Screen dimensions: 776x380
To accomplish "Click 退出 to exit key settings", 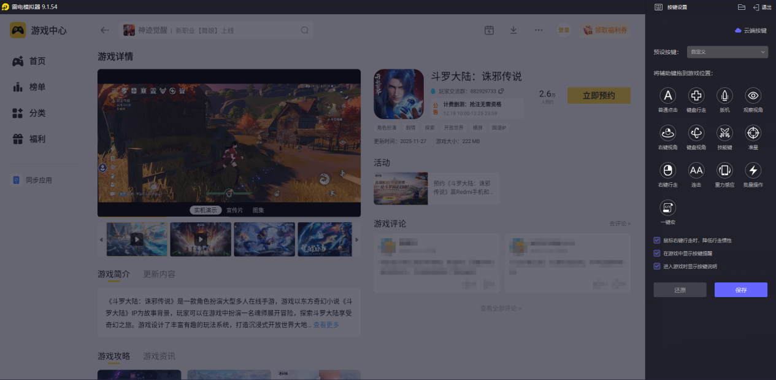I will 762,7.
